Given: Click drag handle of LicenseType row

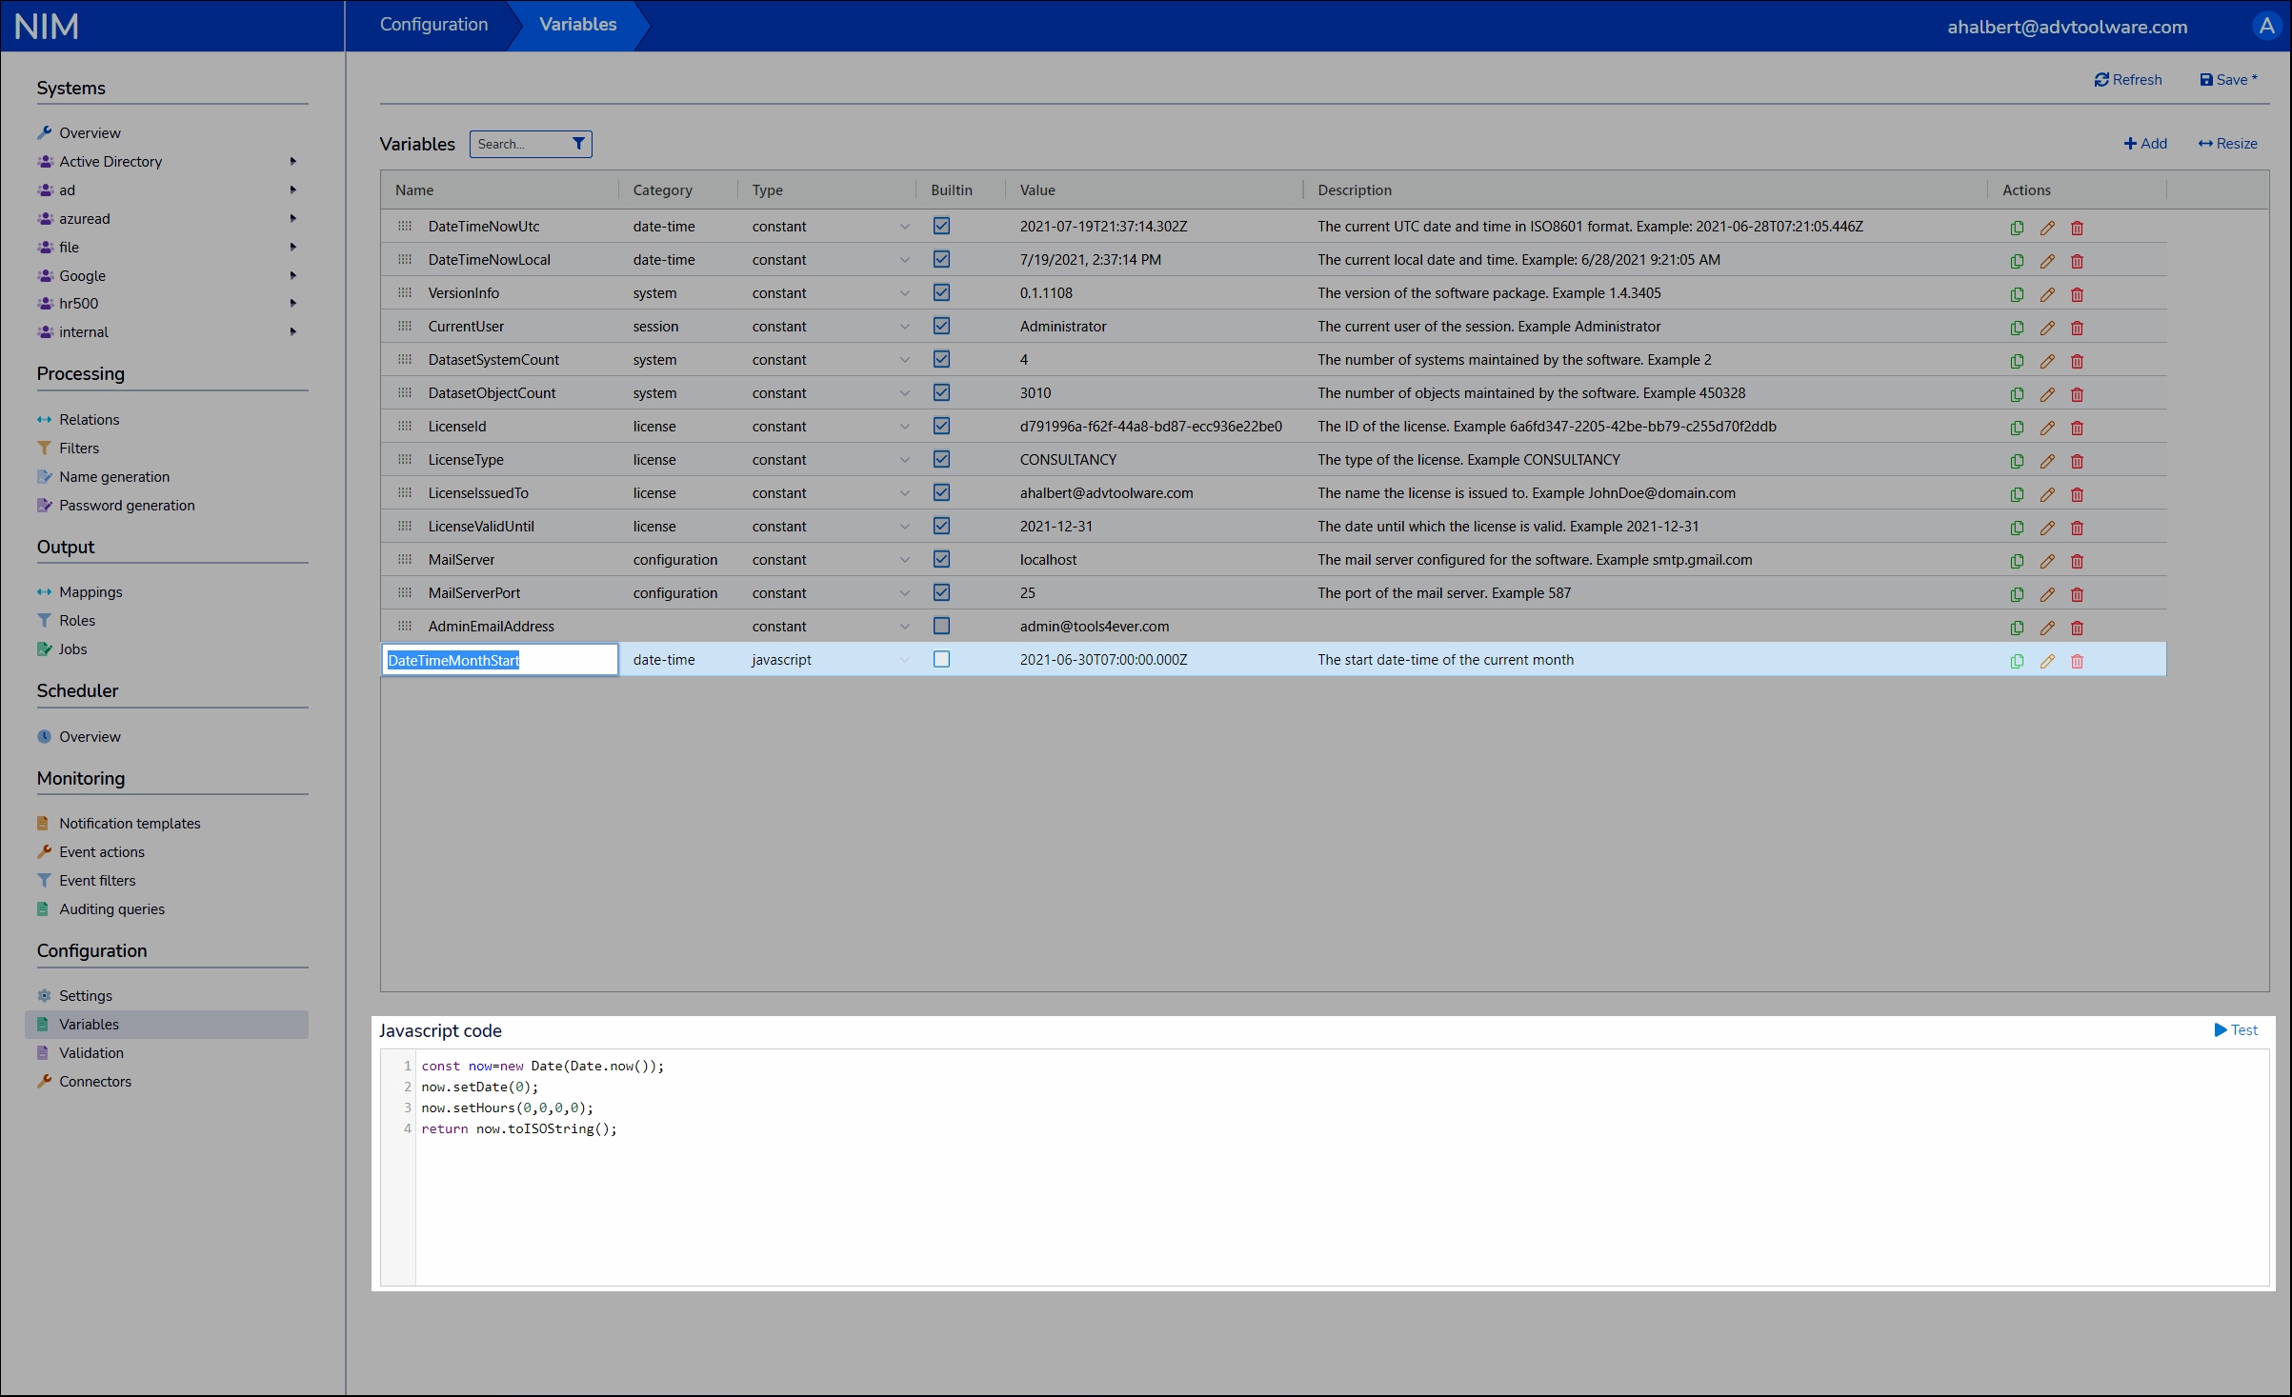Looking at the screenshot, I should point(405,460).
